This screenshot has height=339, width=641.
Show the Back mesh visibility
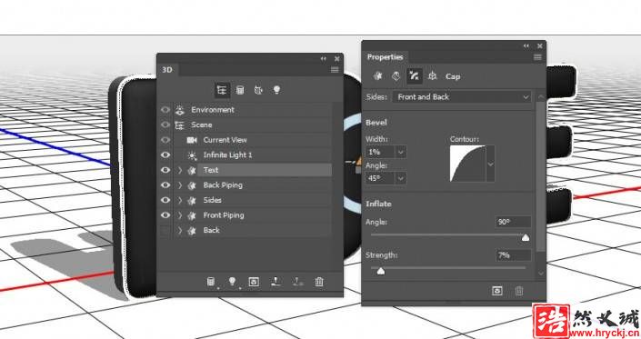[165, 230]
